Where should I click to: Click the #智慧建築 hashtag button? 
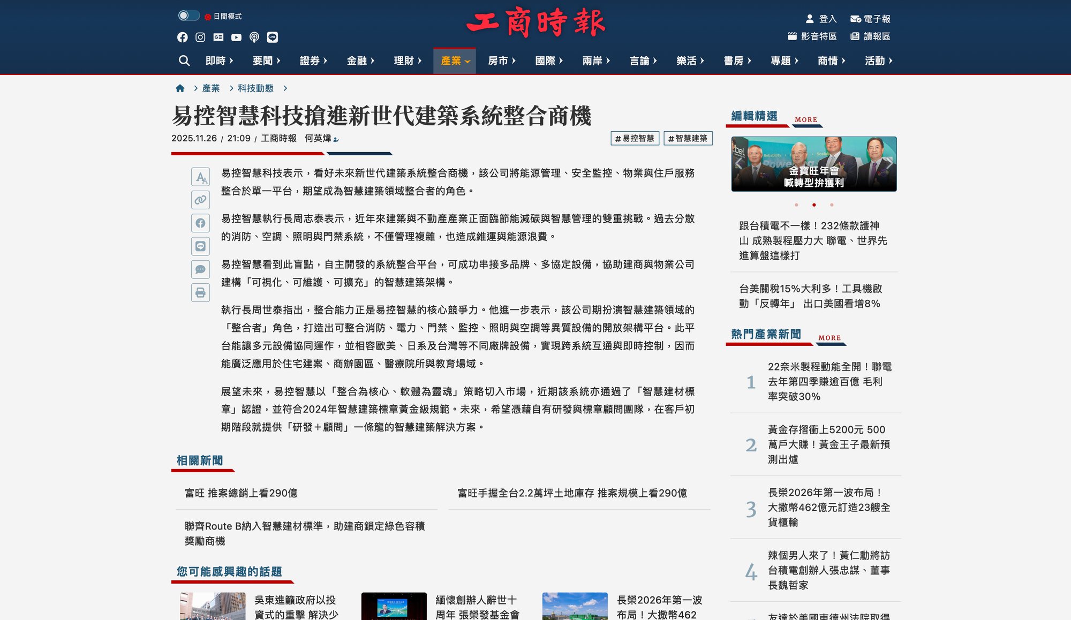coord(688,138)
